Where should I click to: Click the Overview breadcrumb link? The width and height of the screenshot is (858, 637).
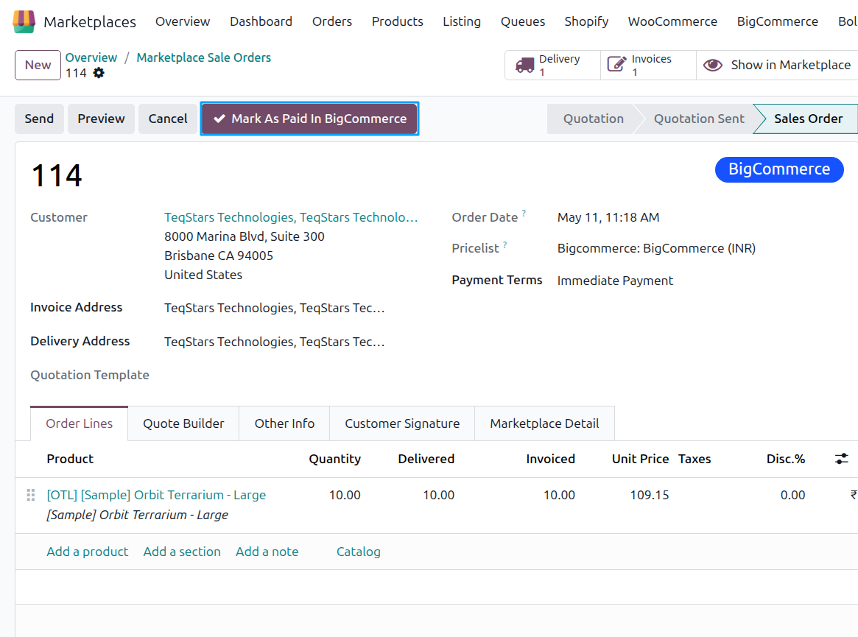click(91, 57)
